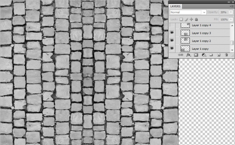
Task: Select the Layer 1 copy 2 thumbnail
Action: coord(185,40)
